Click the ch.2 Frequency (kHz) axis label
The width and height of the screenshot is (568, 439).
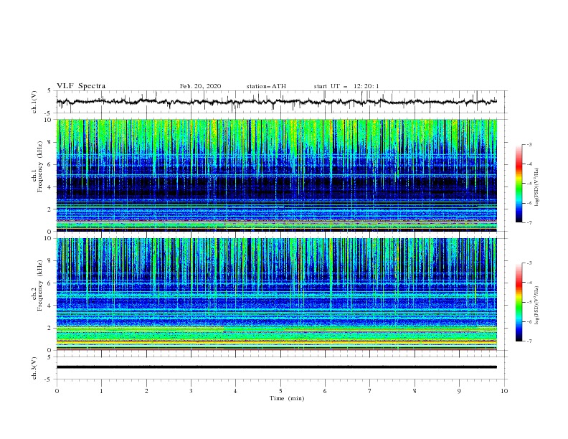click(x=37, y=285)
